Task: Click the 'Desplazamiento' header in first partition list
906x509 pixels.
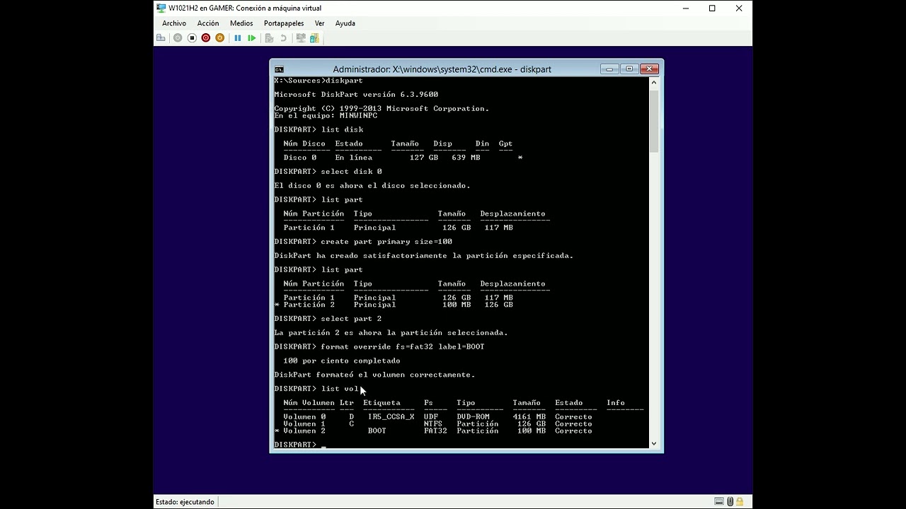Action: click(x=513, y=213)
